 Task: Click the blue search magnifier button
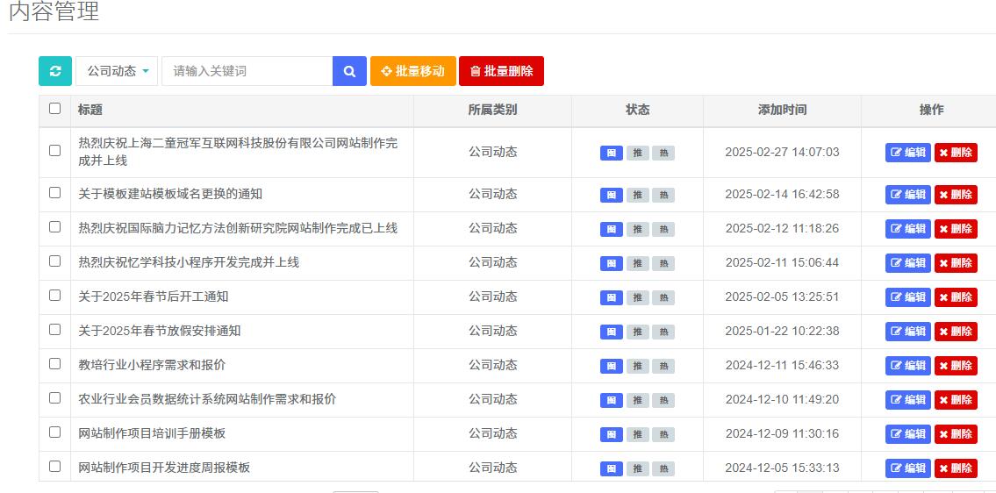pos(349,71)
